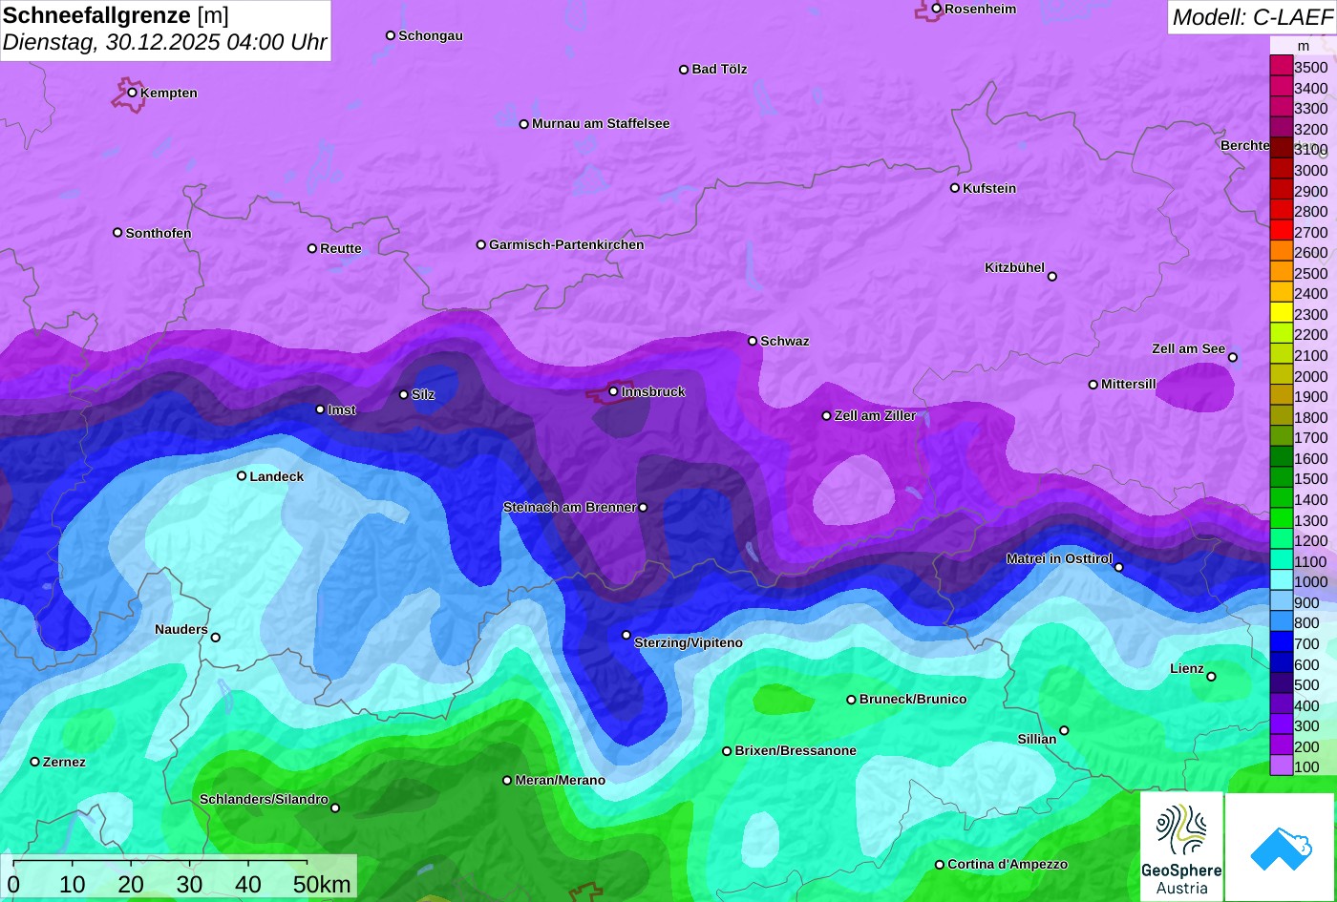Click the Sillian map marker

tap(1064, 731)
